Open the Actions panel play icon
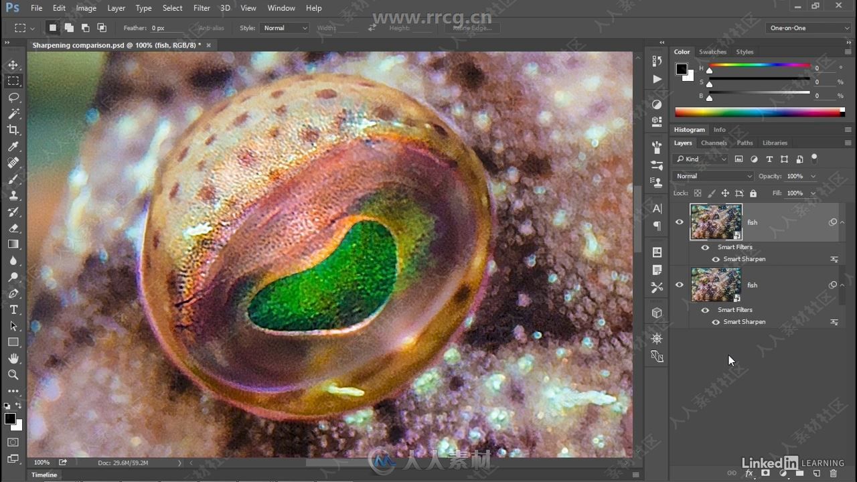Screen dimensions: 857x482 click(x=657, y=79)
